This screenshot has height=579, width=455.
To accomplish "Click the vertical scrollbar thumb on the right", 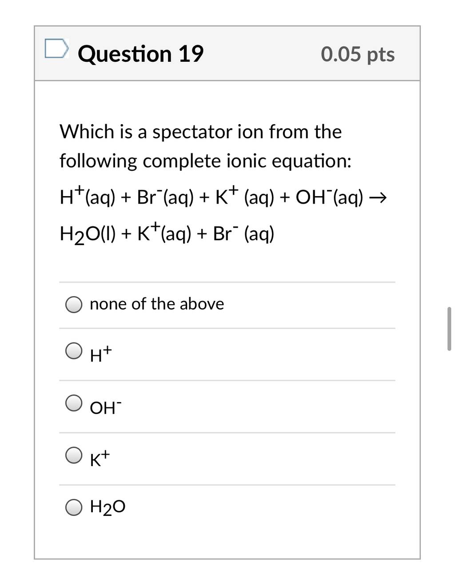I will [x=449, y=329].
